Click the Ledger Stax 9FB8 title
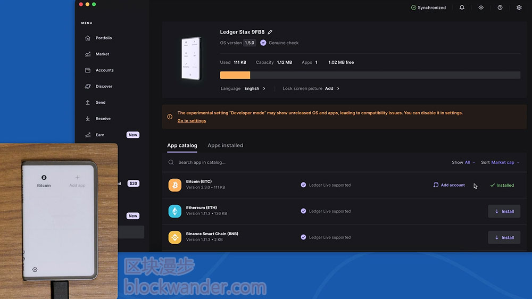 pyautogui.click(x=242, y=32)
